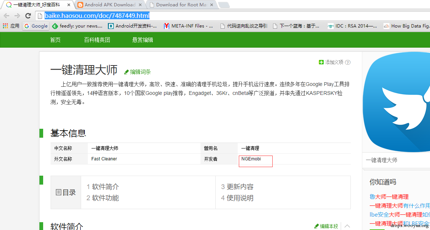Open the 悬赏编辑 nav item
Screen dimensions: 430x230
[142, 40]
